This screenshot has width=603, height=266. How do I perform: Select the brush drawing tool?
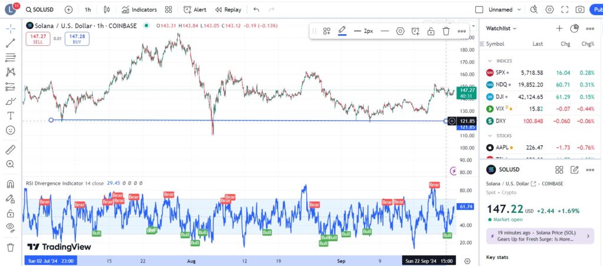pyautogui.click(x=11, y=101)
